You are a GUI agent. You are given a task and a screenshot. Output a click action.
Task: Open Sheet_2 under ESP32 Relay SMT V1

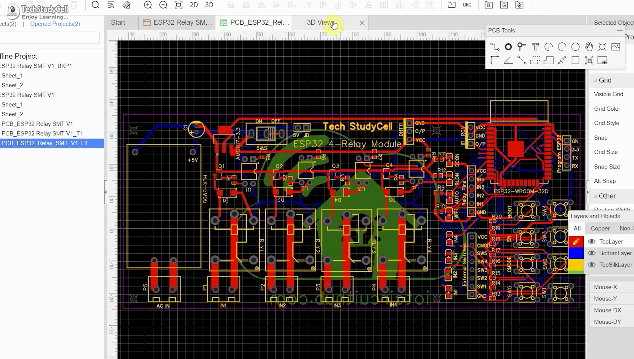click(x=12, y=114)
